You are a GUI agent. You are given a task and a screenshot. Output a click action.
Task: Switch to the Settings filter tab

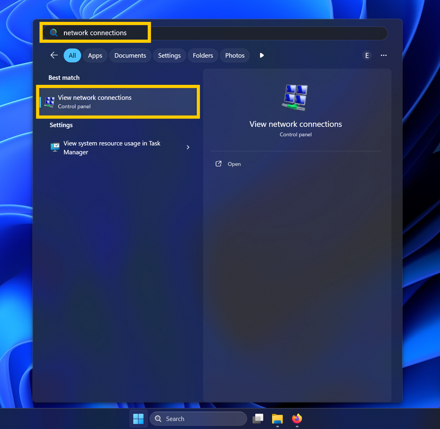(x=169, y=56)
